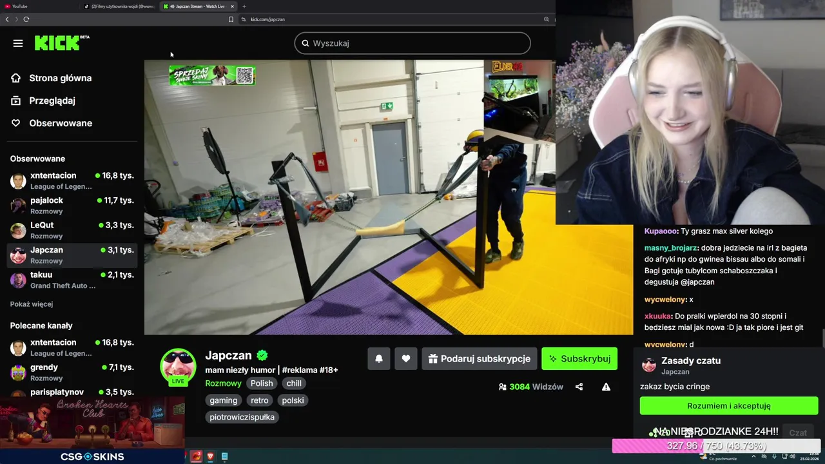
Task: Click the Podaruj subskrypcje button
Action: pyautogui.click(x=479, y=359)
